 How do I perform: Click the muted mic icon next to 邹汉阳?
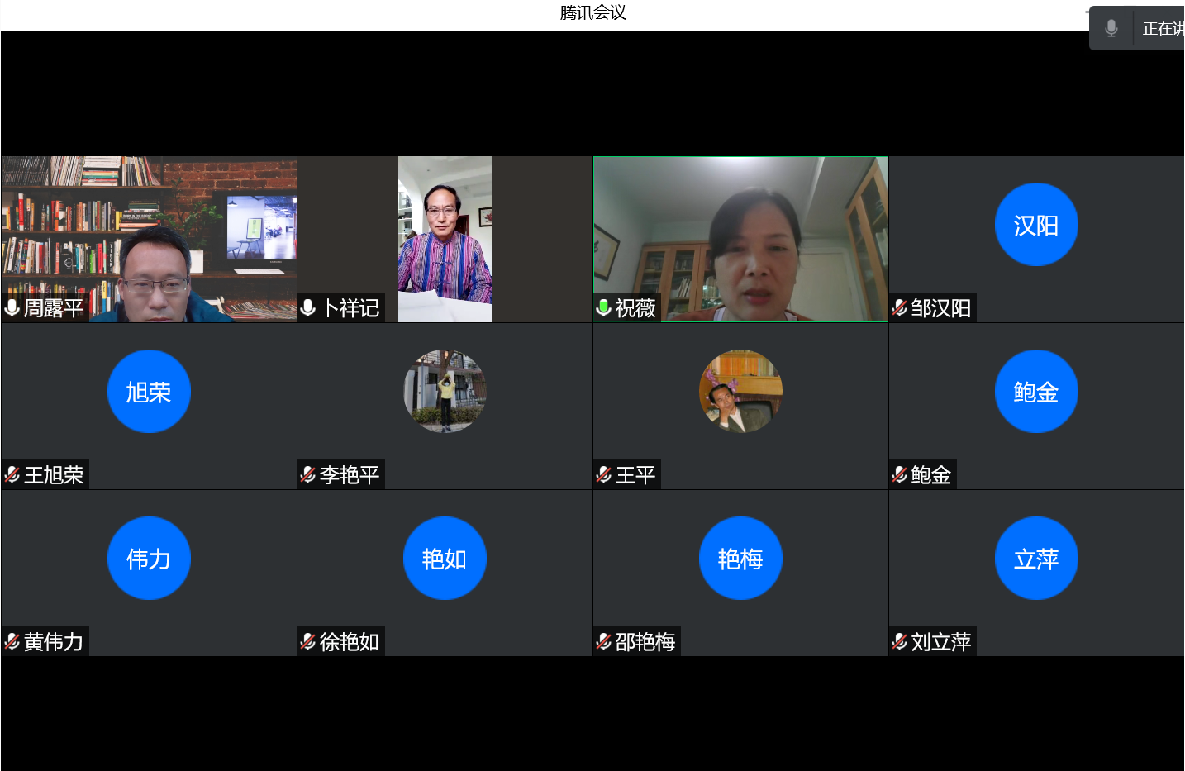coord(900,308)
